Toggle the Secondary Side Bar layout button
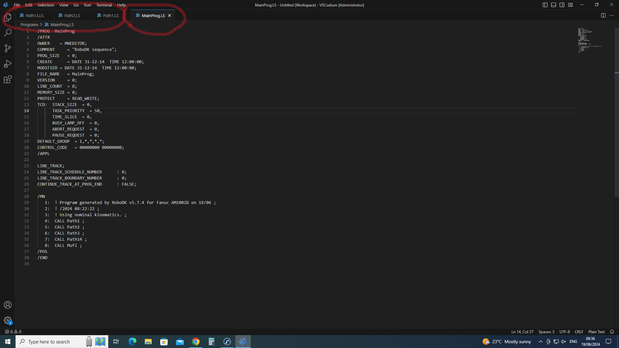This screenshot has width=619, height=348. pos(562,5)
